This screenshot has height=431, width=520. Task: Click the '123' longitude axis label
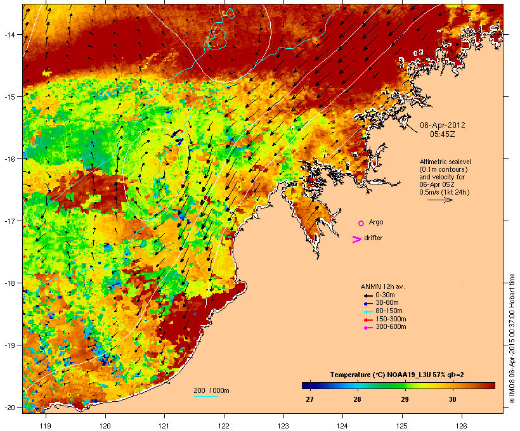[x=283, y=426]
